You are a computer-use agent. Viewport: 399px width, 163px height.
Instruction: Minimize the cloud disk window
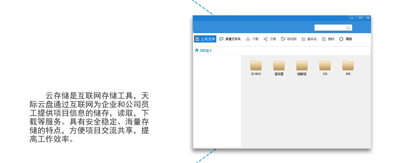[x=352, y=18]
